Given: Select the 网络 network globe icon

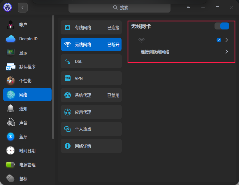Looking at the screenshot, I should [10, 95].
